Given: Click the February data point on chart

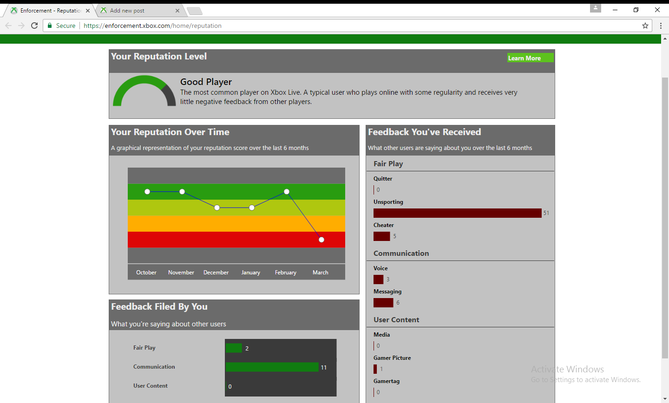Looking at the screenshot, I should (x=287, y=192).
